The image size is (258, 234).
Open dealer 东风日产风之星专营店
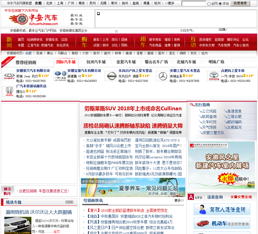click(x=135, y=71)
